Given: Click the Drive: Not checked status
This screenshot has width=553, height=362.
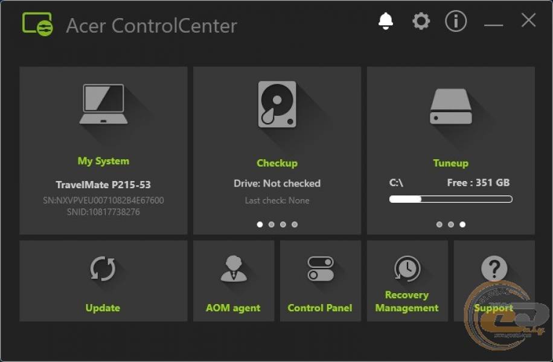Looking at the screenshot, I should click(x=277, y=183).
